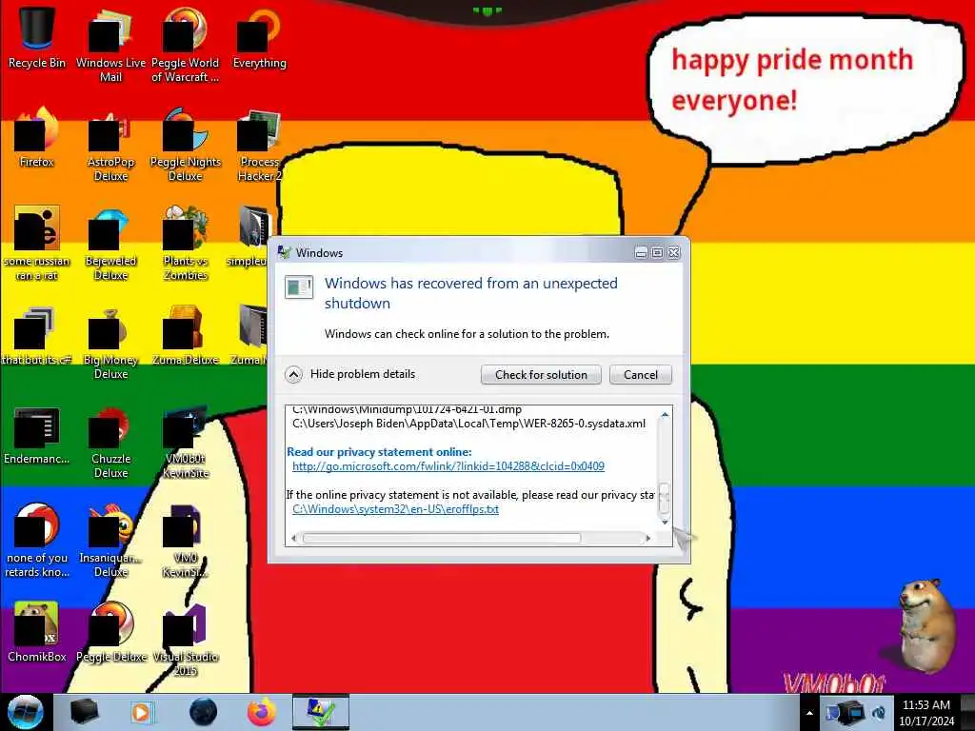The height and width of the screenshot is (731, 975).
Task: Open Peggle Nights Deluxe desktop icon
Action: [x=186, y=145]
